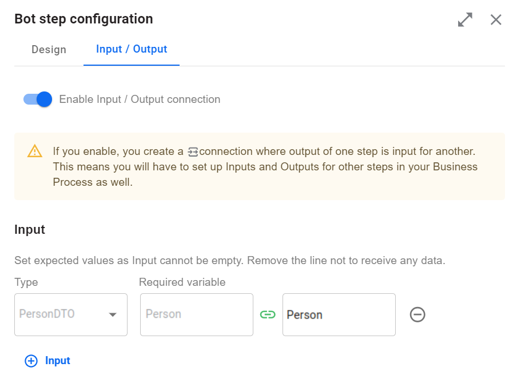Select the Input / Output tab
The width and height of the screenshot is (521, 383).
pyautogui.click(x=132, y=49)
